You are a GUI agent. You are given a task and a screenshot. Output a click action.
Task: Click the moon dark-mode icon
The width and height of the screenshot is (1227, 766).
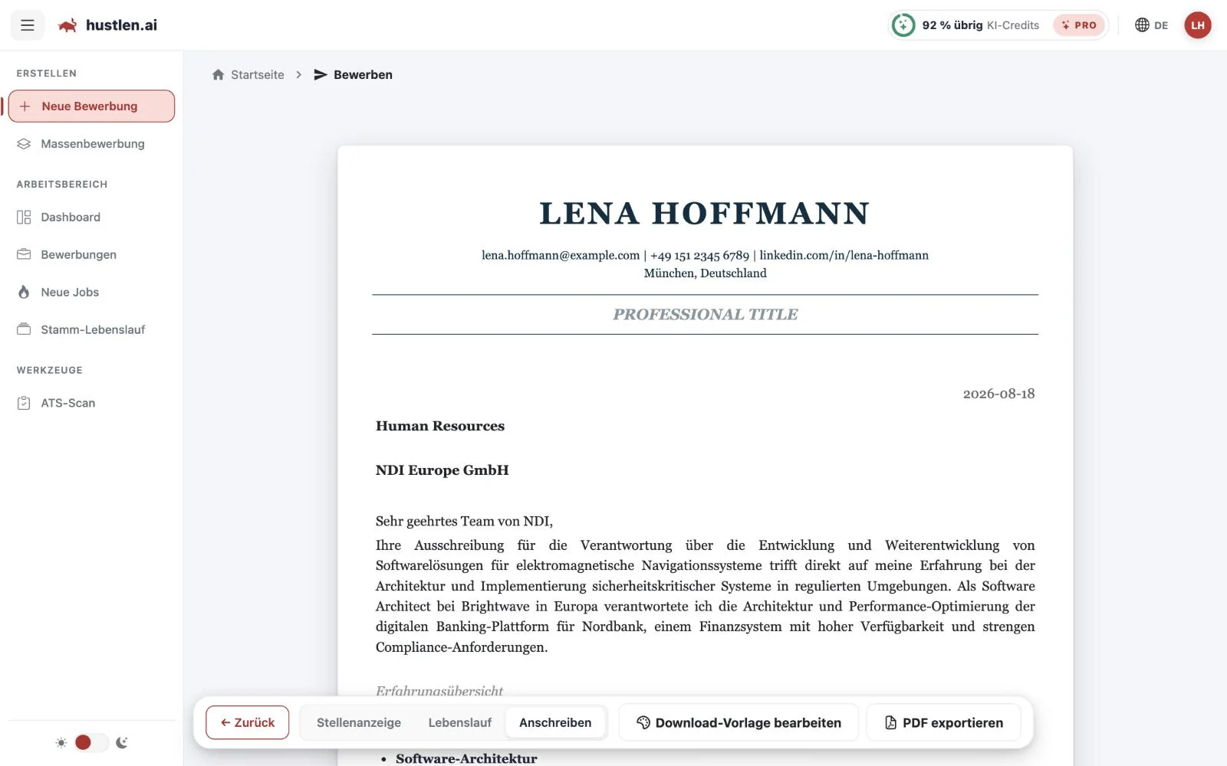click(x=122, y=742)
